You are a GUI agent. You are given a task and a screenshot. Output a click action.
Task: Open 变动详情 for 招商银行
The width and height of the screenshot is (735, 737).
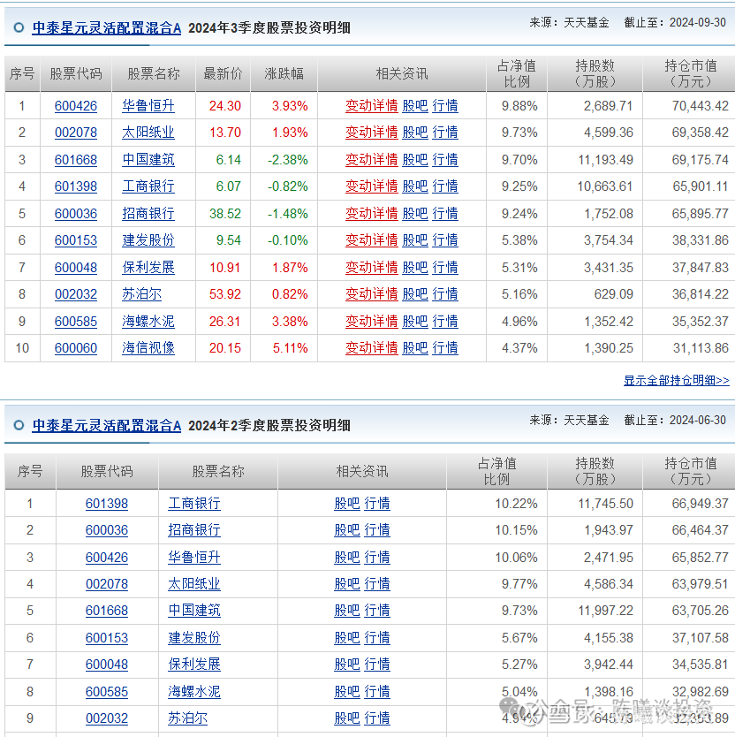(x=371, y=214)
